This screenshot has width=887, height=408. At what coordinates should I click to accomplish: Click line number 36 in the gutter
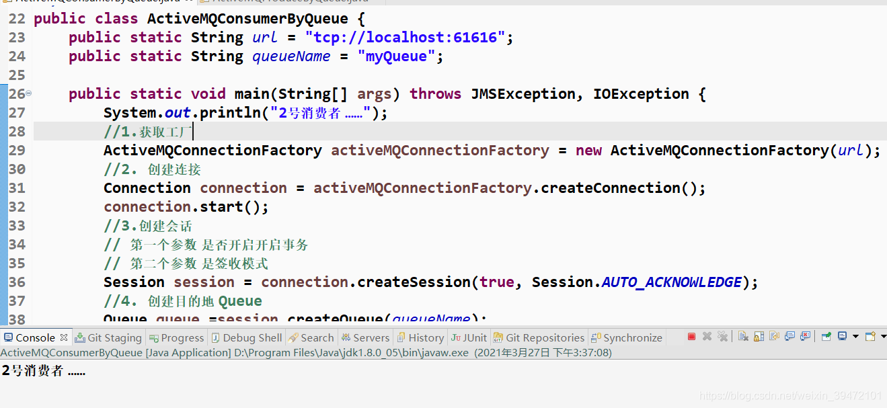[17, 282]
